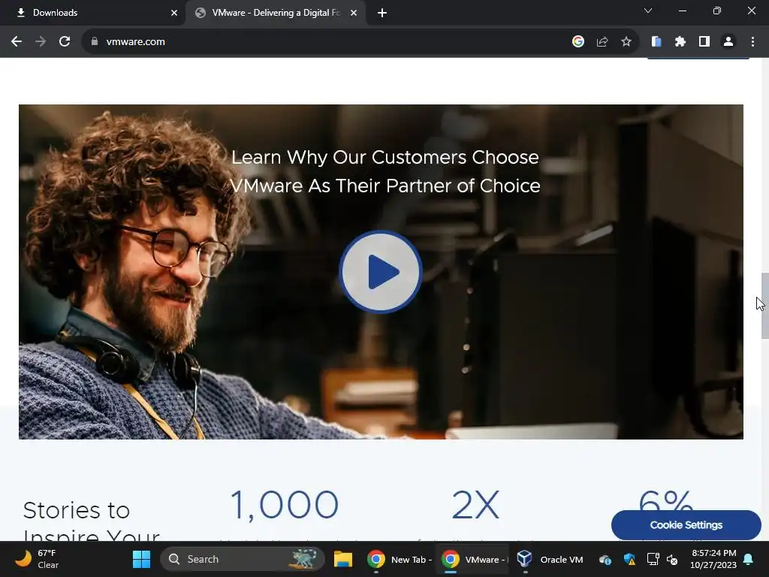Bookmark this page with the star icon

click(x=626, y=42)
